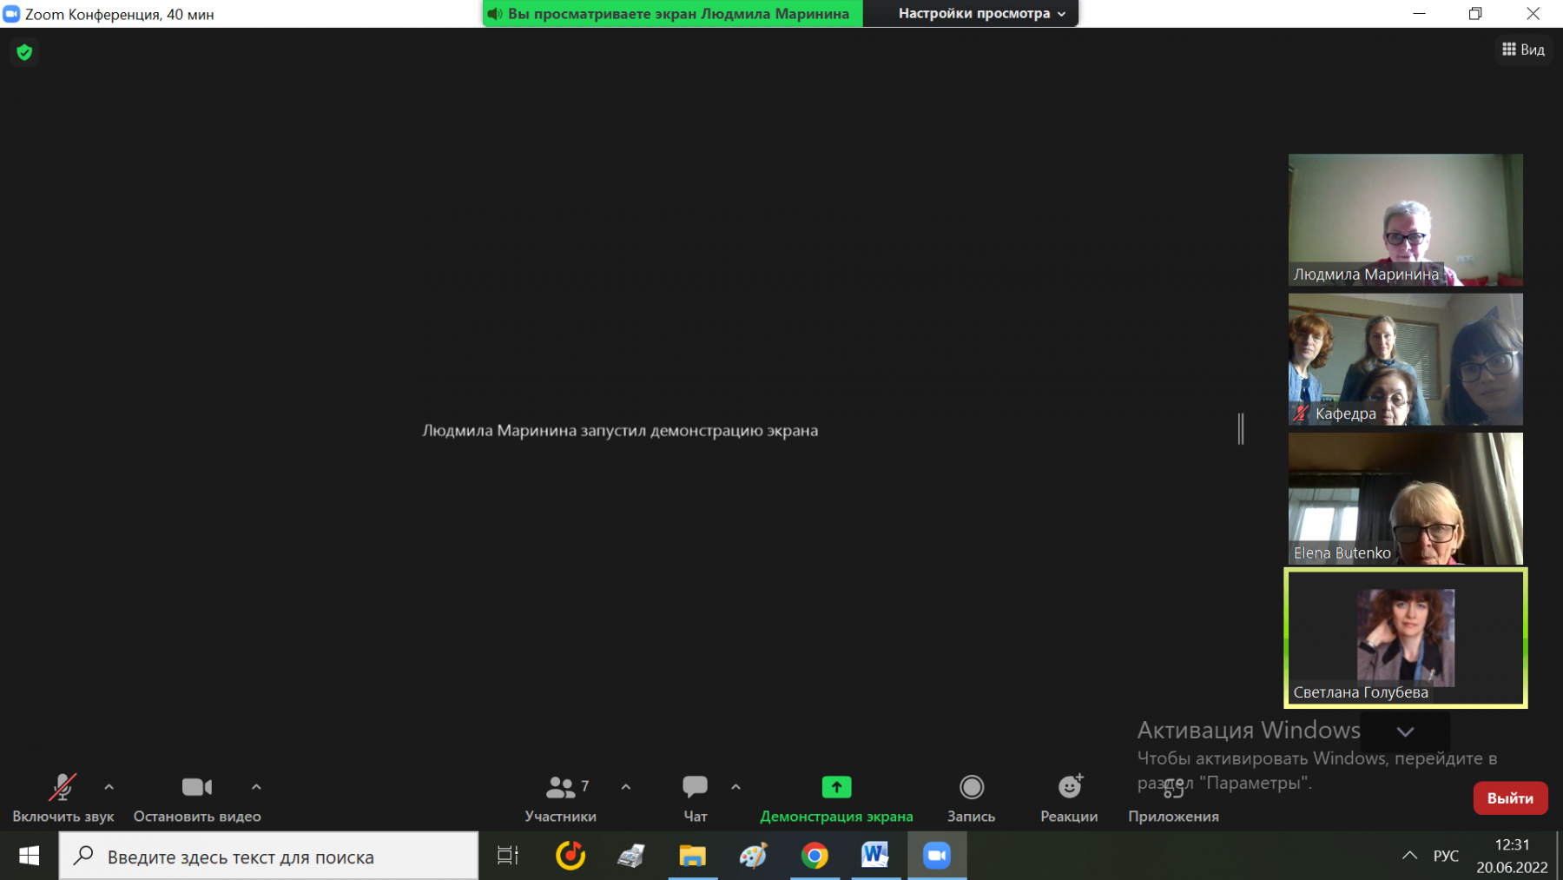The height and width of the screenshot is (880, 1563).
Task: Open Google Chrome from taskbar
Action: 814,856
